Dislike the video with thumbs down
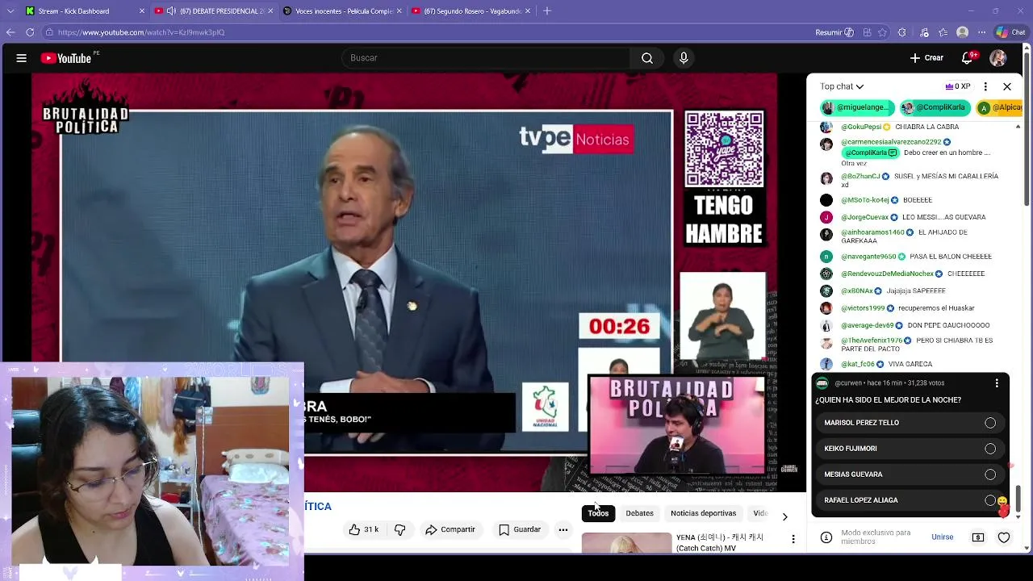Viewport: 1033px width, 581px height. tap(400, 529)
